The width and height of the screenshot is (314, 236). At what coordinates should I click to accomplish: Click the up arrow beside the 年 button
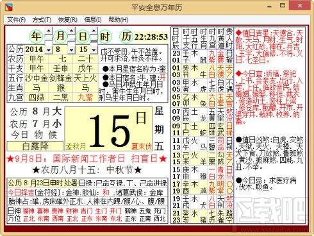(49, 31)
